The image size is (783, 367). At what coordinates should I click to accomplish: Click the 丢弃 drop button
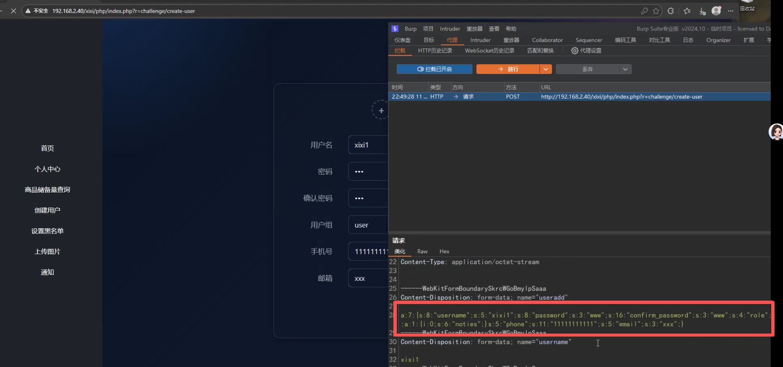point(588,69)
